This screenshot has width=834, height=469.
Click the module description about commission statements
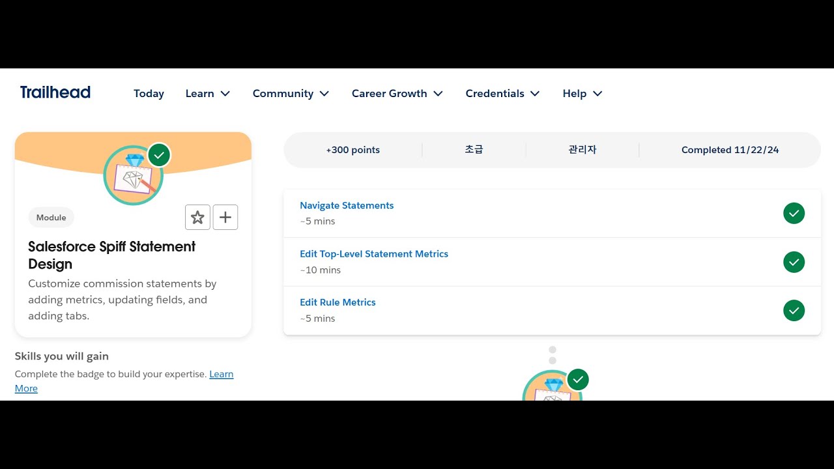click(x=122, y=300)
